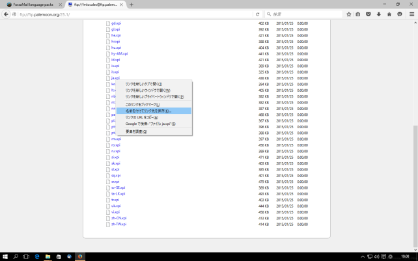Select the ftp://fmlocales@ftp.palem tab
The image size is (418, 261).
point(96,5)
